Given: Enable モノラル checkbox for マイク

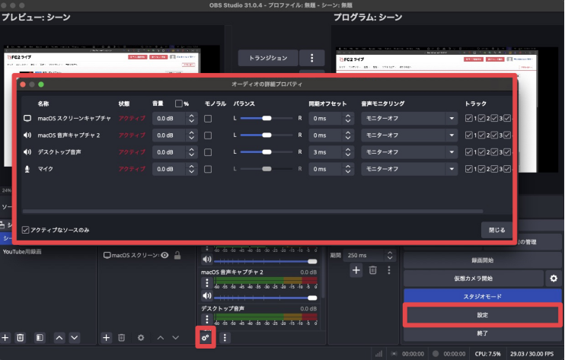Looking at the screenshot, I should pyautogui.click(x=209, y=169).
